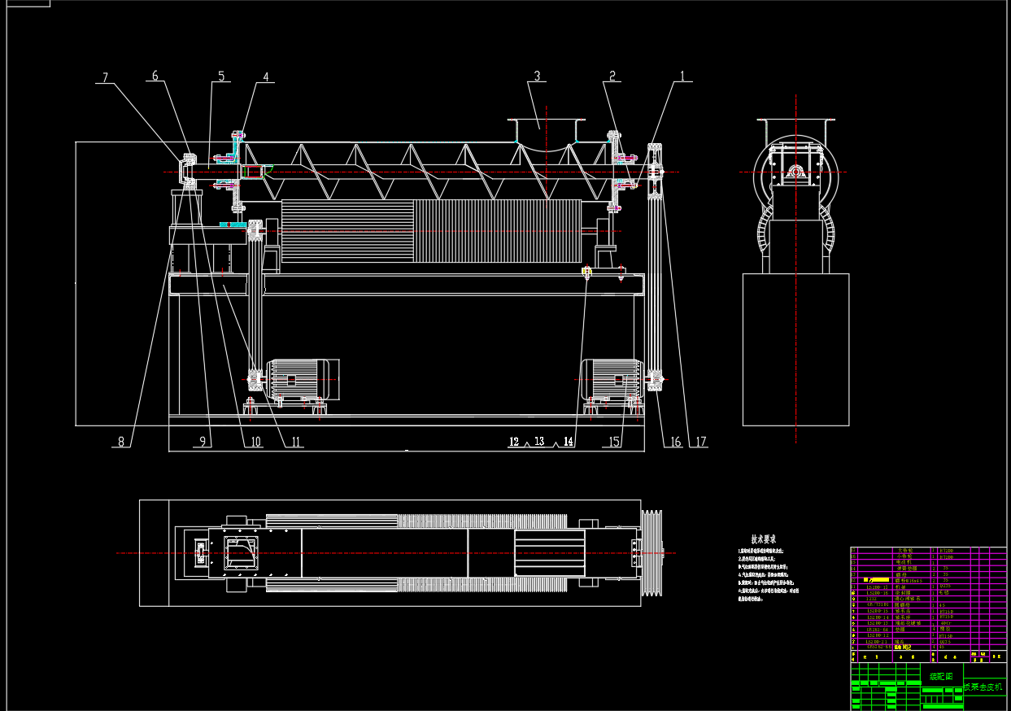Click part callout number 4
Image resolution: width=1011 pixels, height=711 pixels.
point(265,77)
